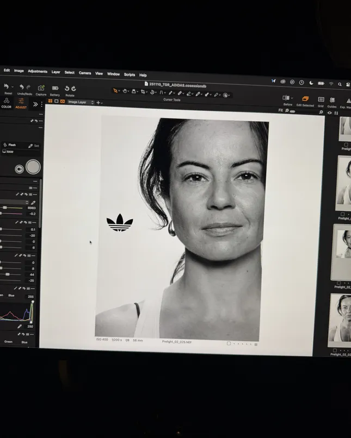Open the Scripts menu
351x438 pixels.
130,74
